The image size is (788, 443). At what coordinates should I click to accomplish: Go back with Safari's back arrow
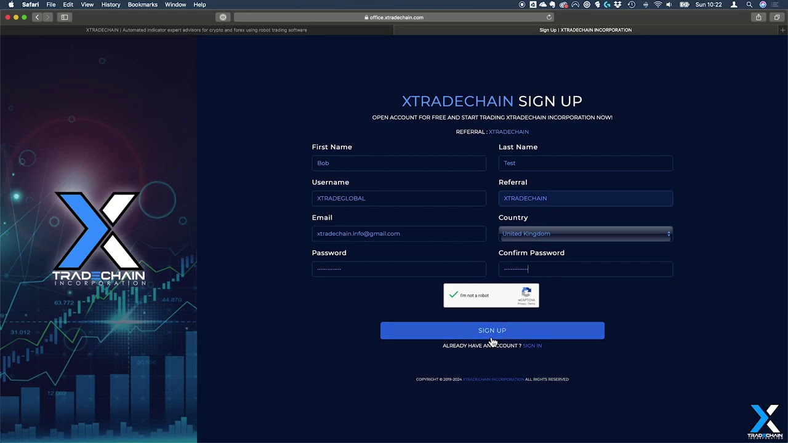37,17
